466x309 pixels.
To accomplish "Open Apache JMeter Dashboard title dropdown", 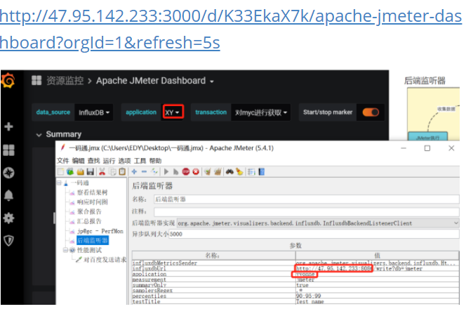I will [x=154, y=81].
